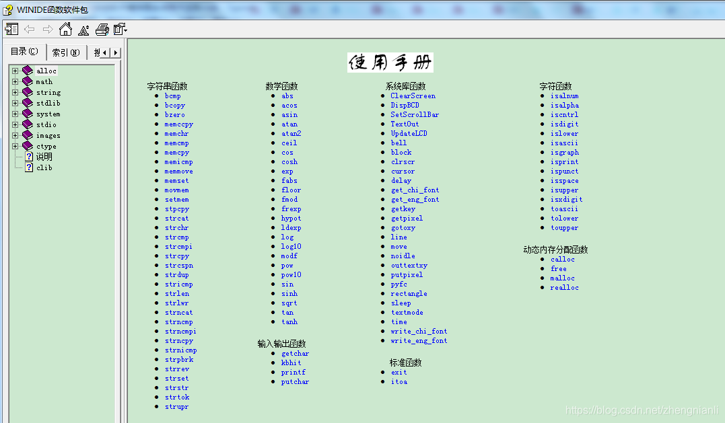Viewport: 725px width, 423px height.
Task: Open the tanh function link
Action: 289,322
